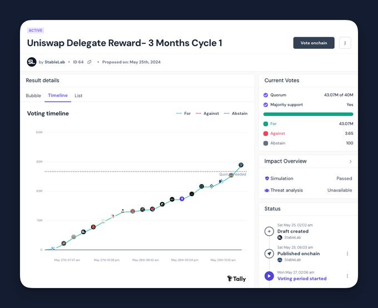Open options menu for Published onchain
Screen dimensions: 378x308
click(x=347, y=254)
